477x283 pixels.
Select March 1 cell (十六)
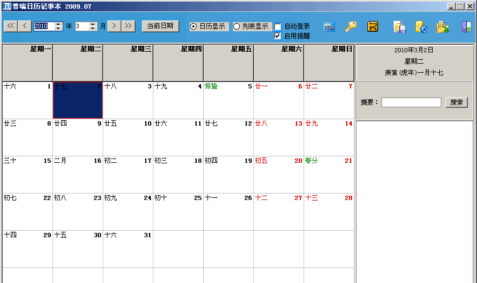point(28,100)
